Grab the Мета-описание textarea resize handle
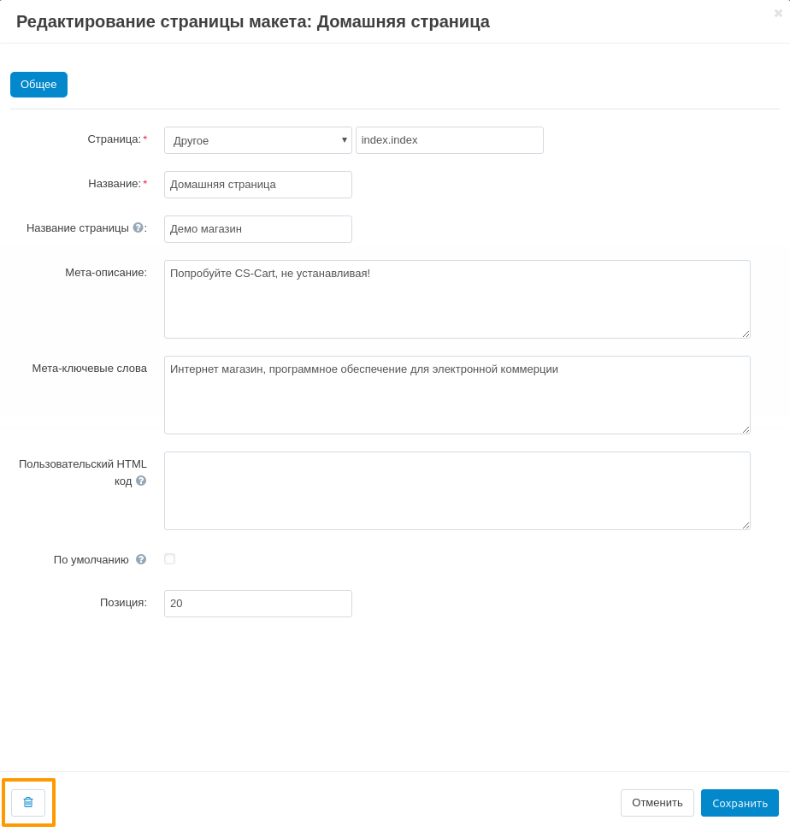 click(x=746, y=334)
